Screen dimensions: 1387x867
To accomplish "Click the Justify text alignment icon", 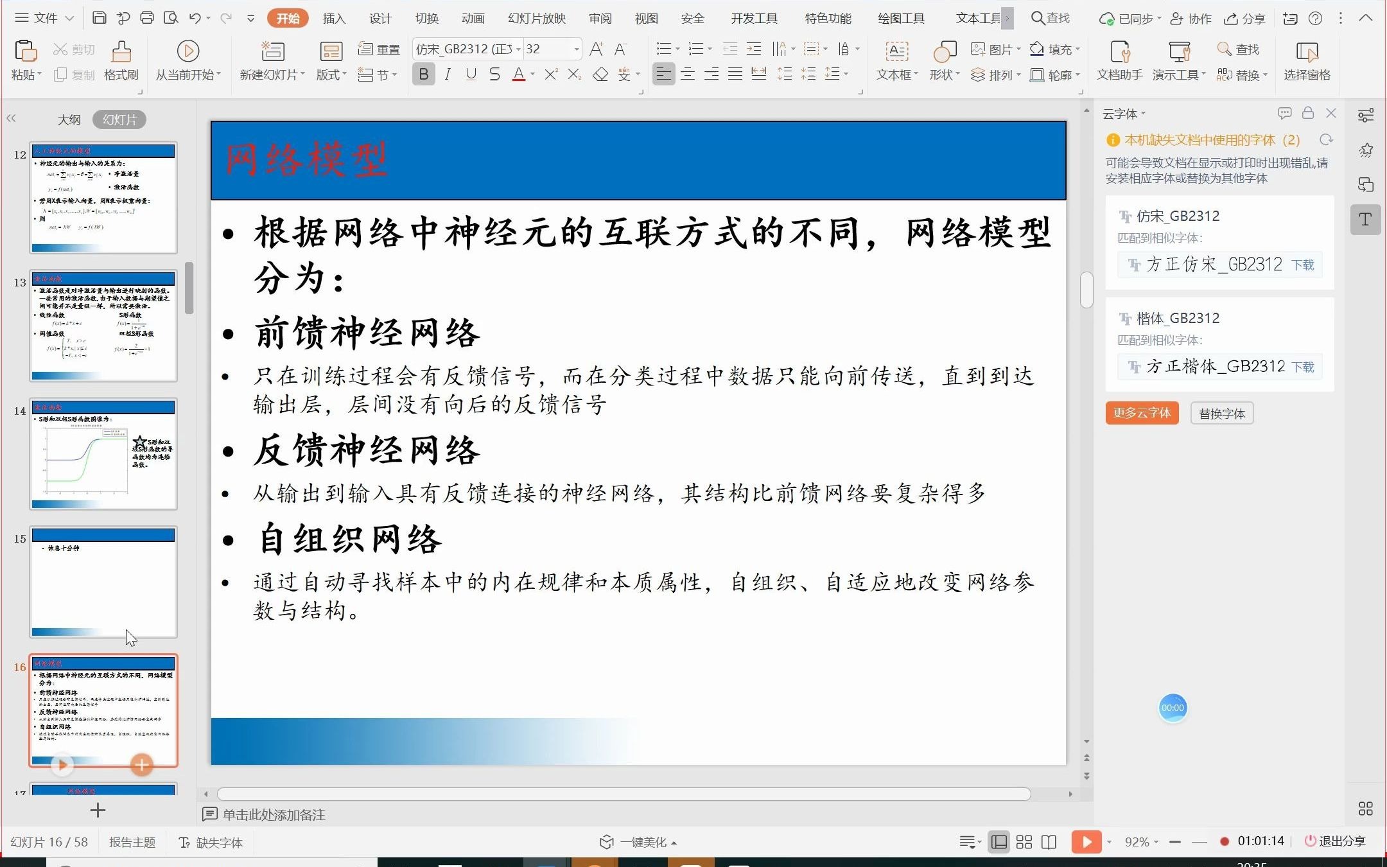I will [735, 74].
